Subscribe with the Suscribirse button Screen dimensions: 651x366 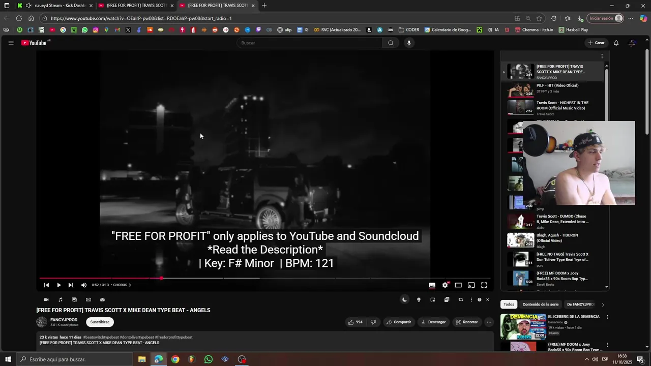pos(100,322)
